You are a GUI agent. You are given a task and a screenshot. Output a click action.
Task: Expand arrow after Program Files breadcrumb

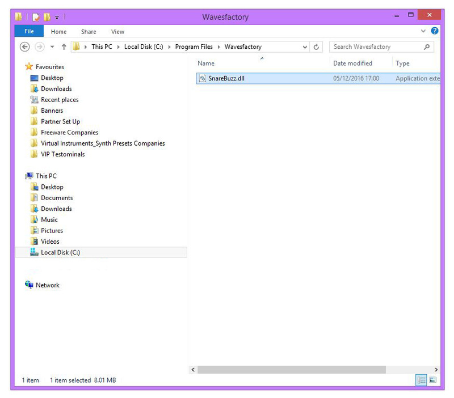coord(218,47)
